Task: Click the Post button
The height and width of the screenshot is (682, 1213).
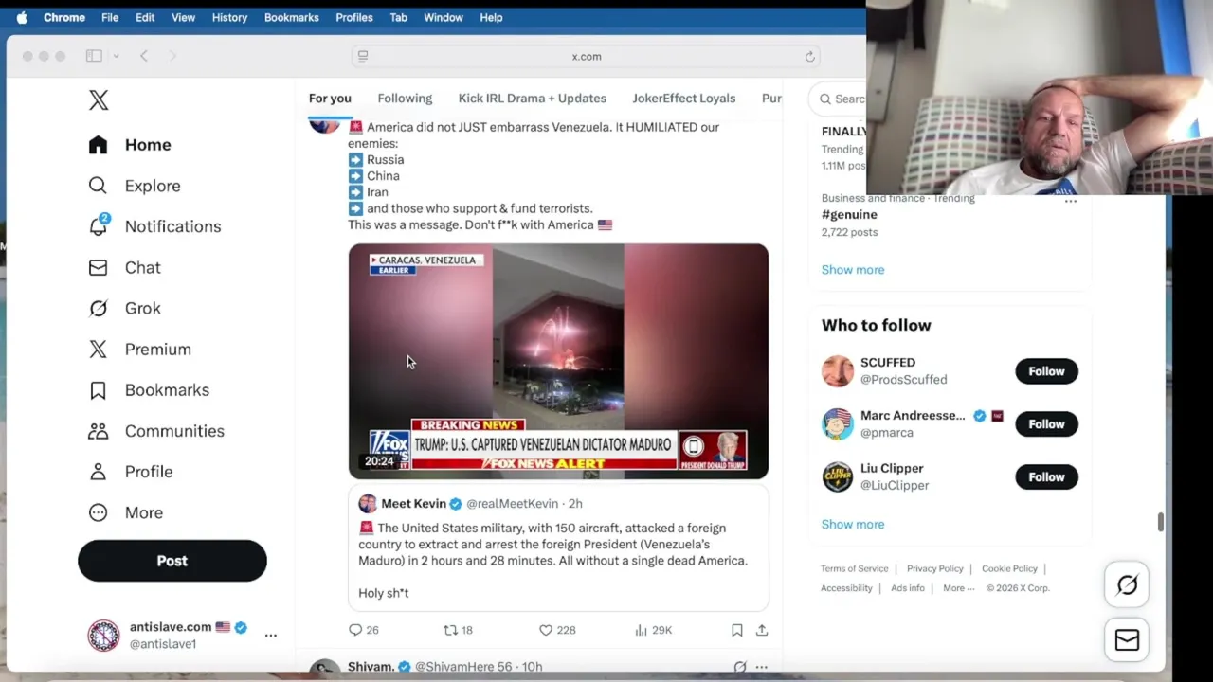Action: point(172,561)
